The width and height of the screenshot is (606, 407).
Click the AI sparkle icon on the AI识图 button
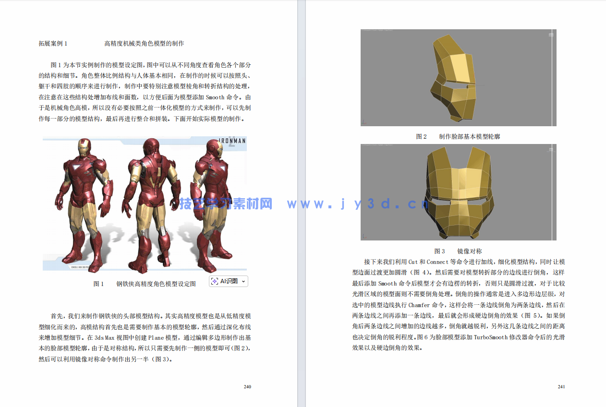click(x=214, y=282)
